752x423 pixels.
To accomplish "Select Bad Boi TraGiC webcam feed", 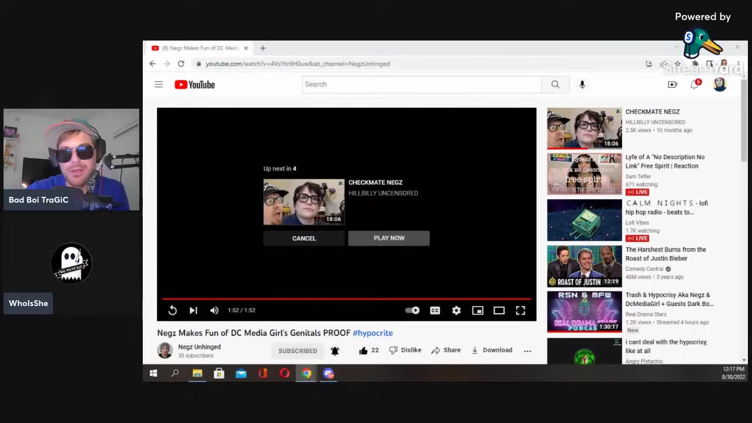I will (x=71, y=159).
